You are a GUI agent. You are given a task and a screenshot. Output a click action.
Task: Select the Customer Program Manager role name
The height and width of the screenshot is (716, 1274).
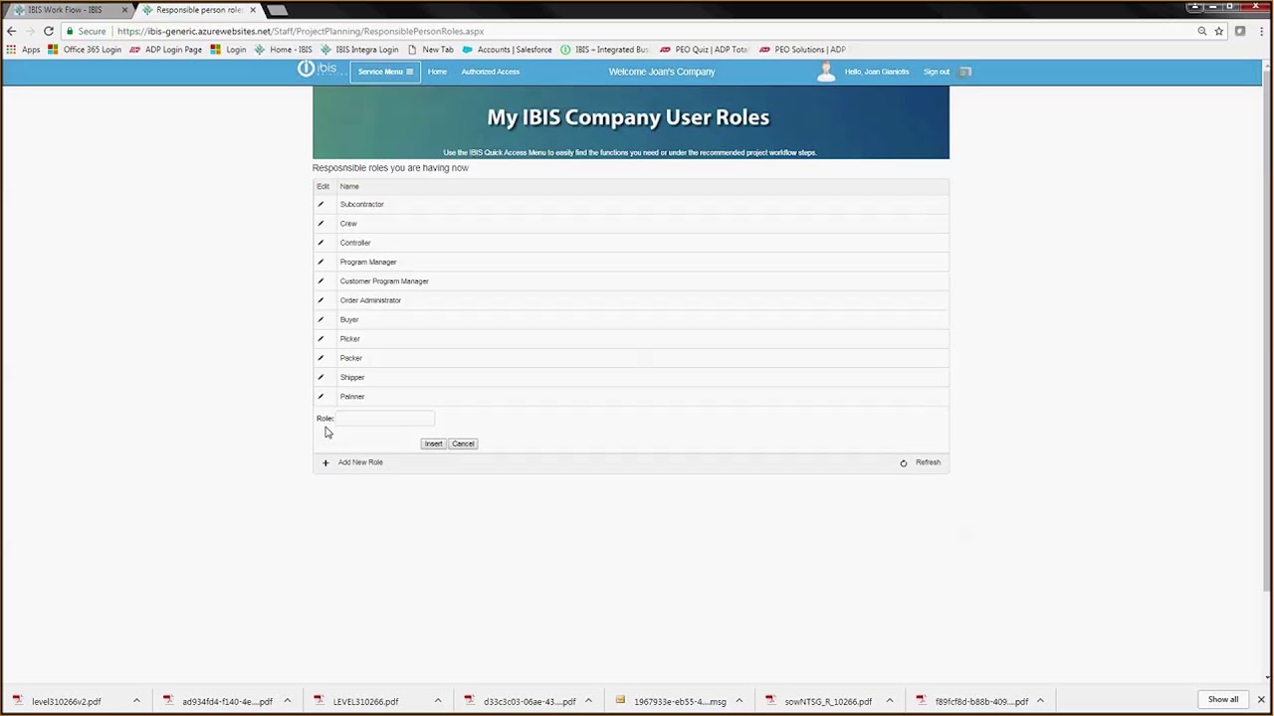384,281
